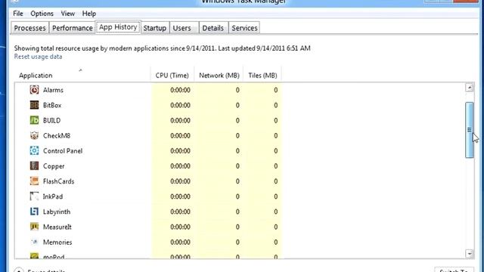Select the FlashCards application name
This screenshot has height=272, width=484.
[x=59, y=181]
